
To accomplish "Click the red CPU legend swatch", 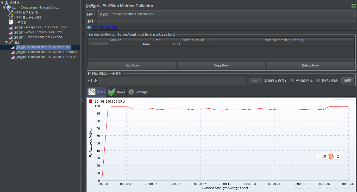I will coord(90,101).
